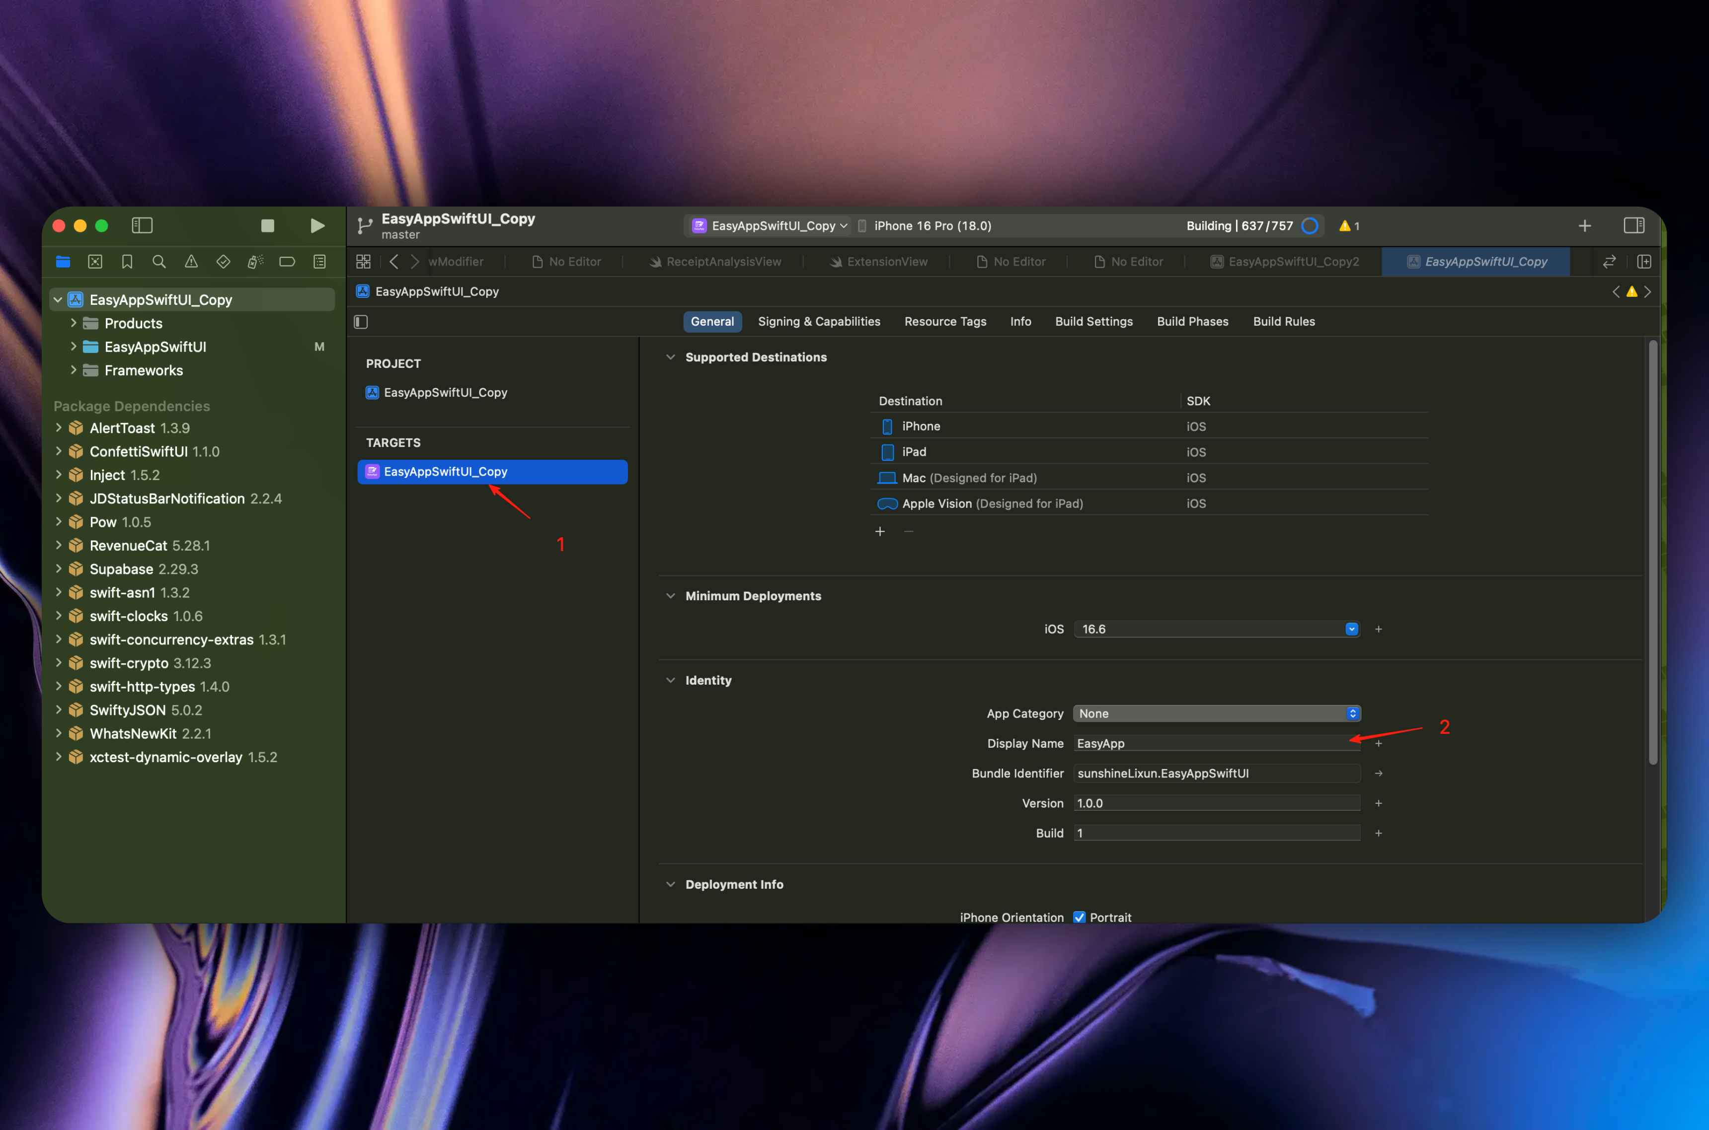Viewport: 1709px width, 1130px height.
Task: Add a new supported destination
Action: pyautogui.click(x=880, y=532)
